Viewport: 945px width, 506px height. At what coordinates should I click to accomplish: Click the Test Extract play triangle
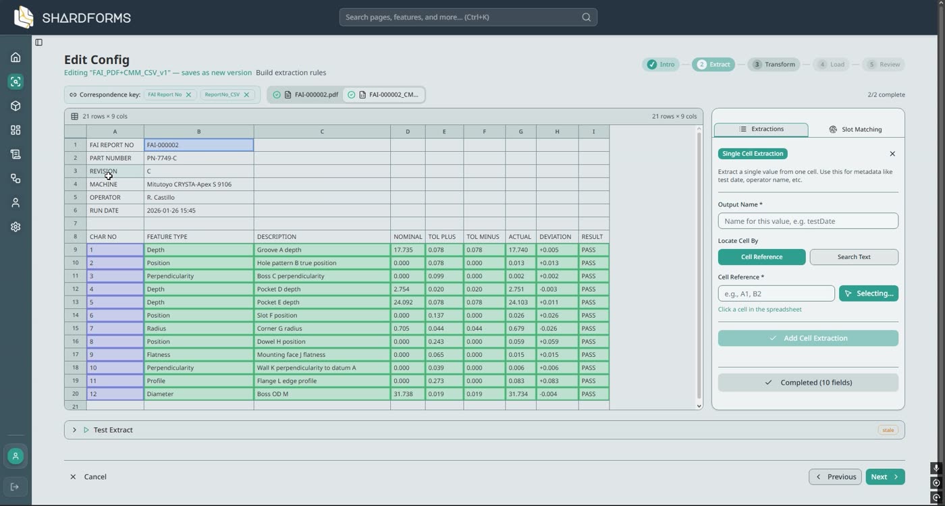point(86,430)
